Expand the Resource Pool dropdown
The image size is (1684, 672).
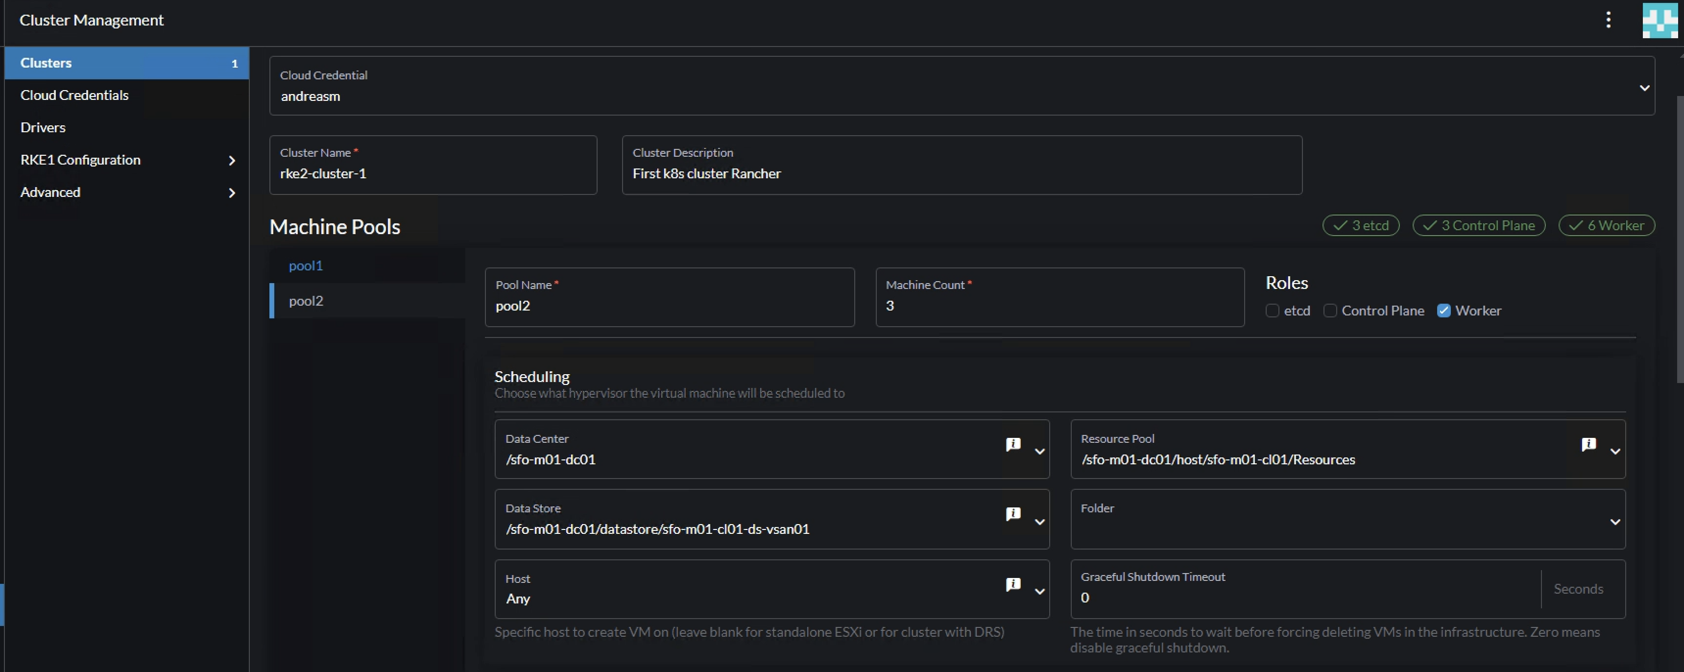click(x=1615, y=451)
